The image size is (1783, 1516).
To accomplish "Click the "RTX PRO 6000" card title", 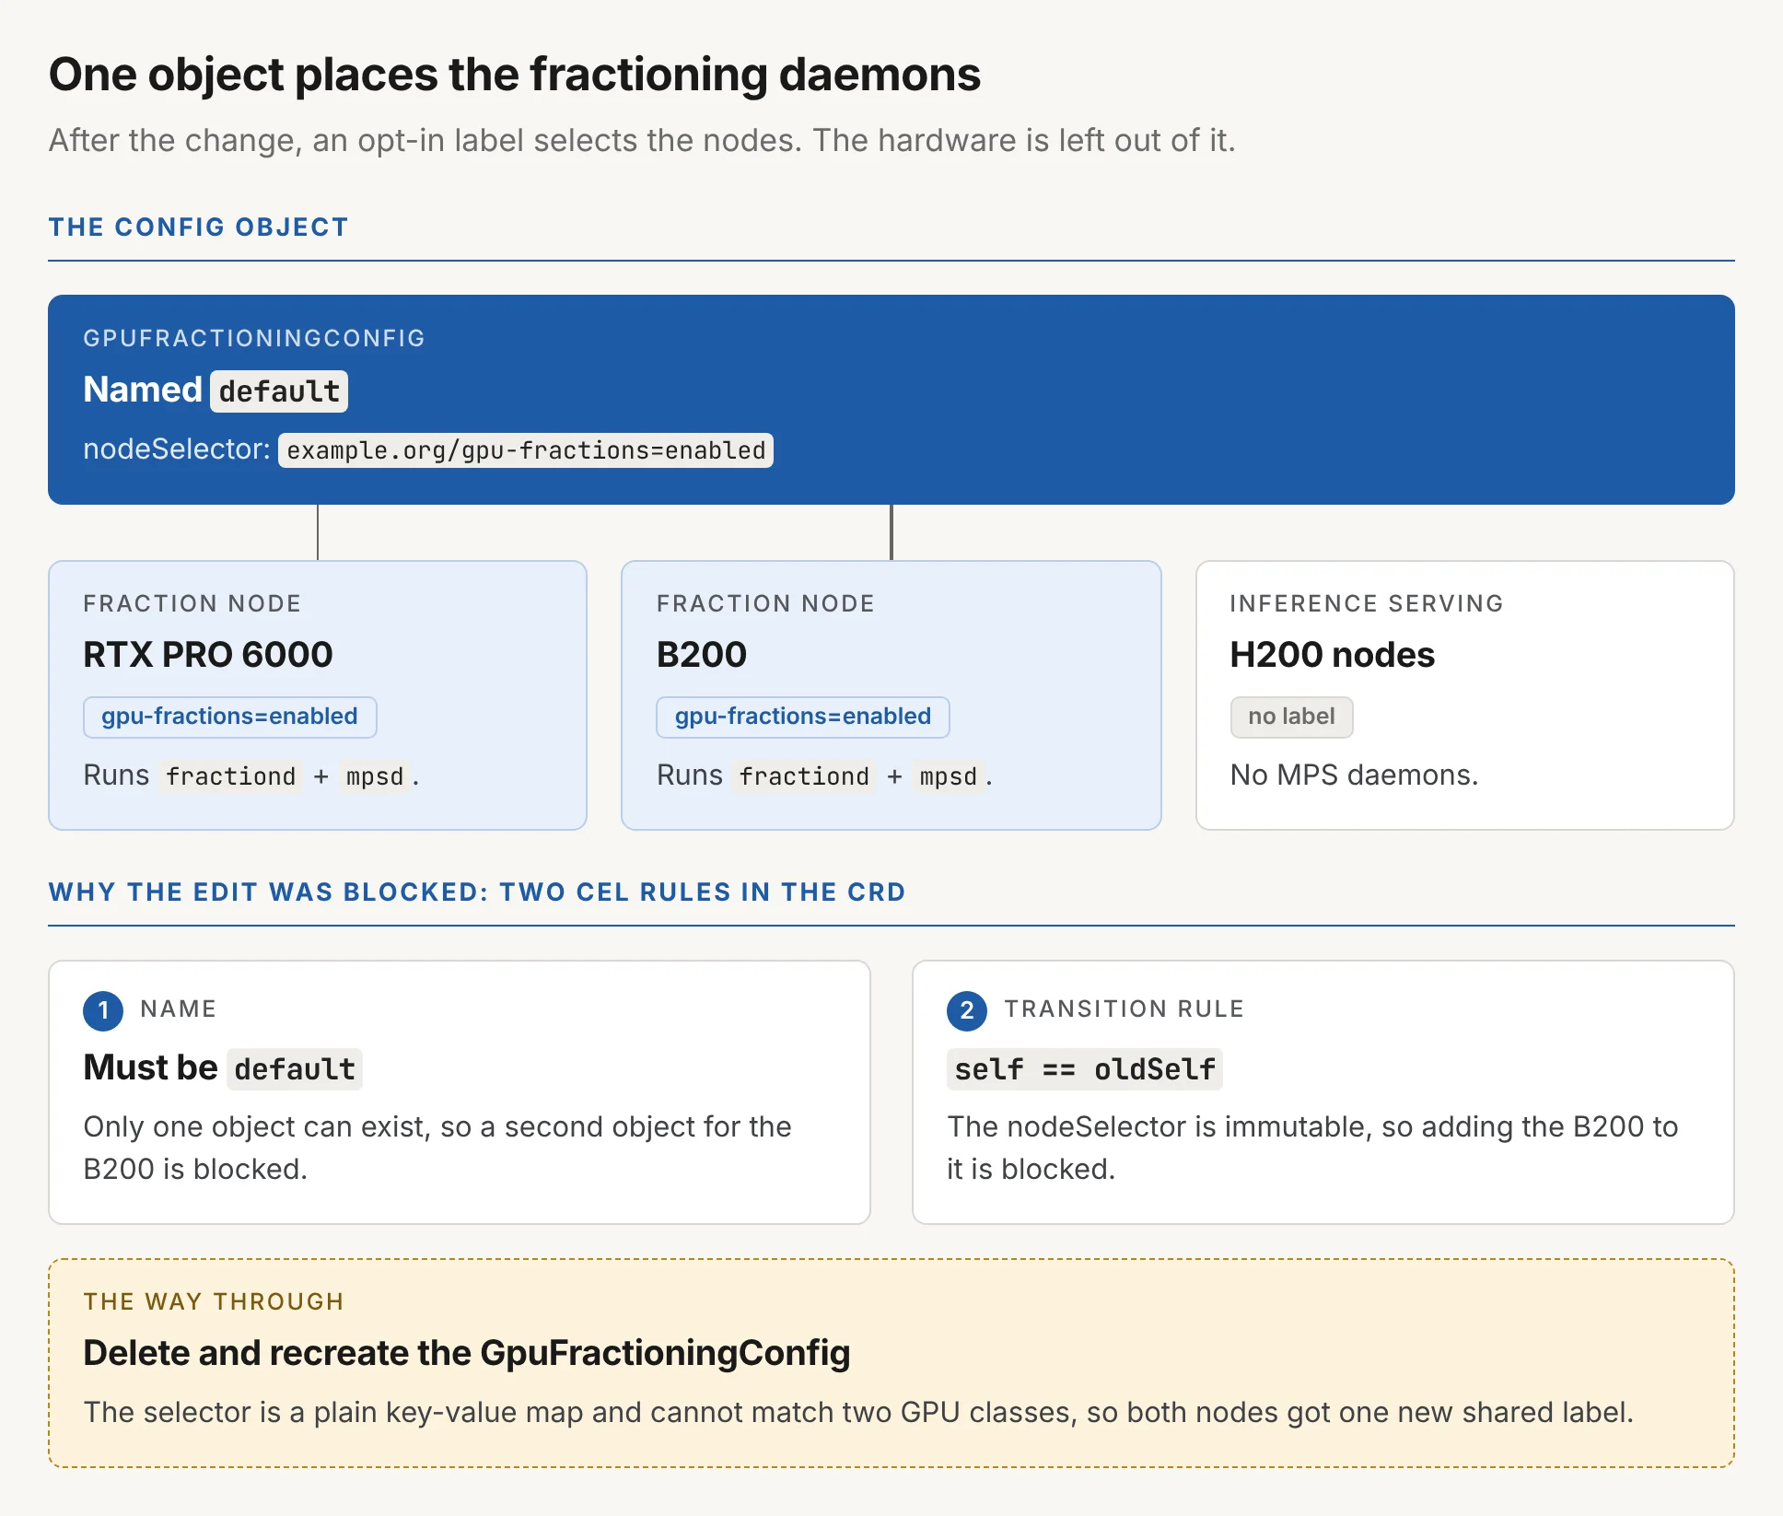I will [208, 655].
